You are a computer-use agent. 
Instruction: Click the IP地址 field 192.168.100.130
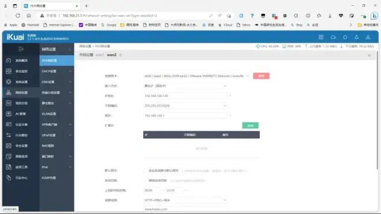point(185,96)
